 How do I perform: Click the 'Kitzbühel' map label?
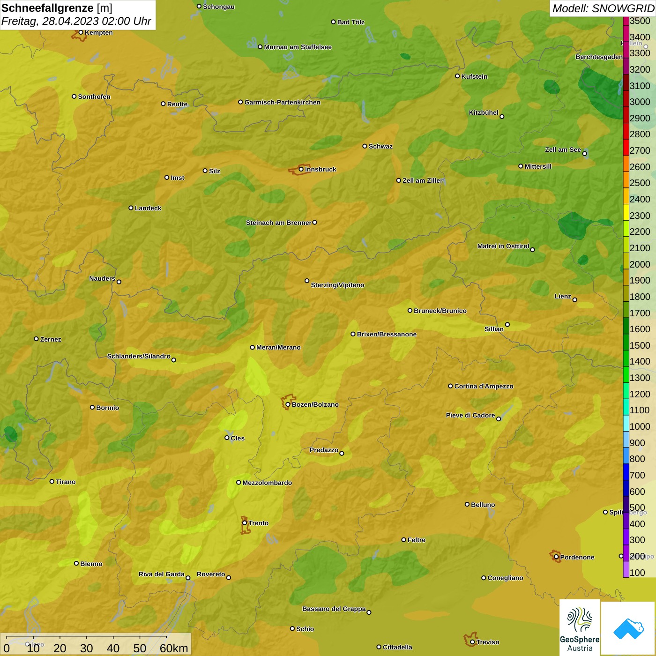(x=484, y=112)
